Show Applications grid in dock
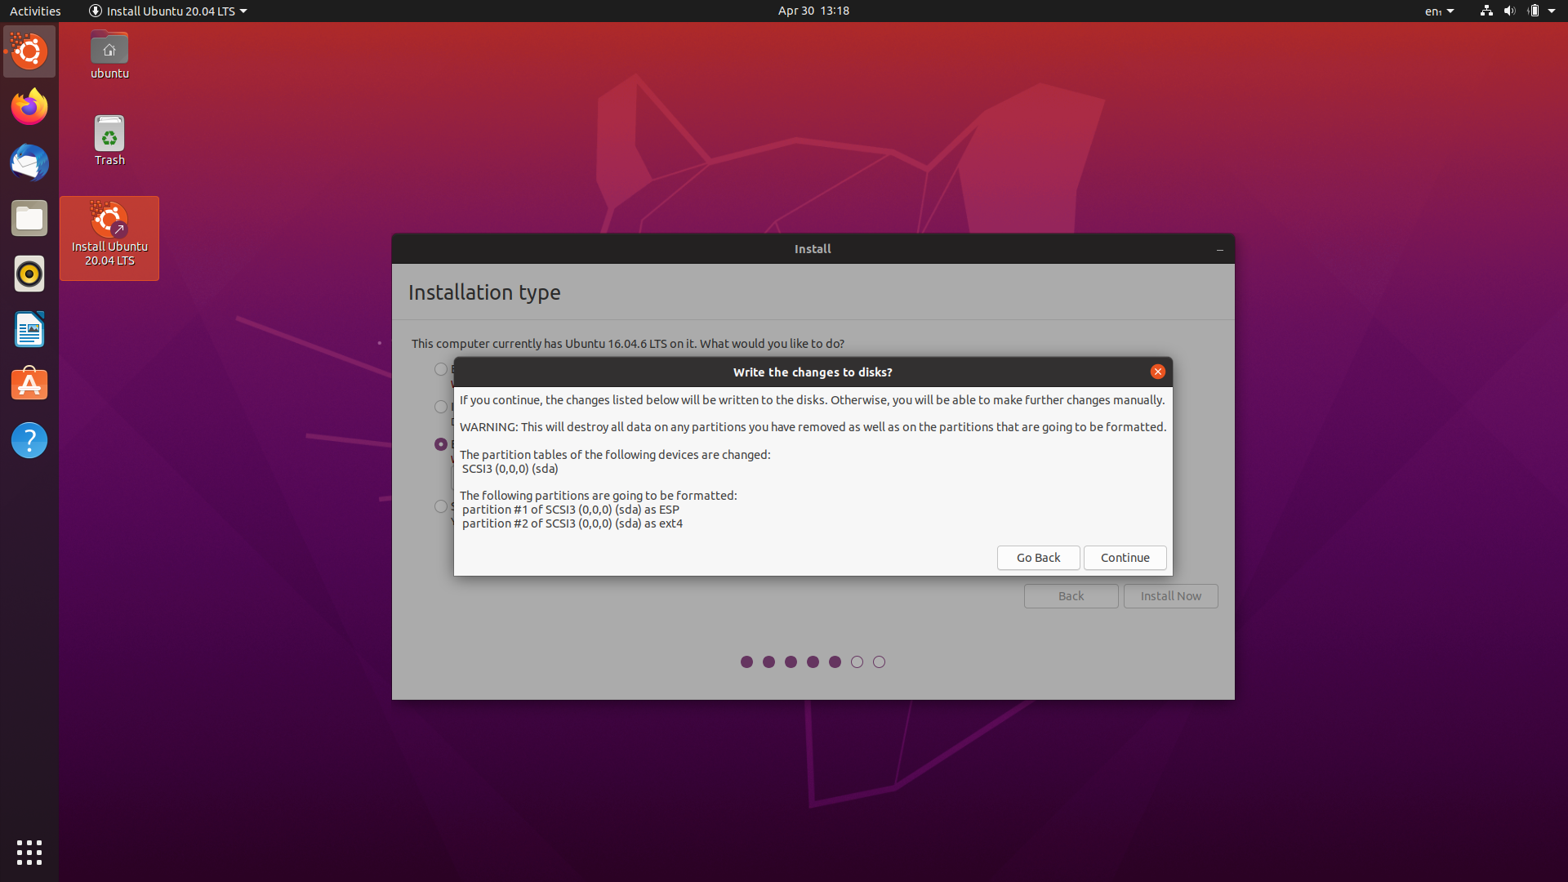 [x=29, y=853]
